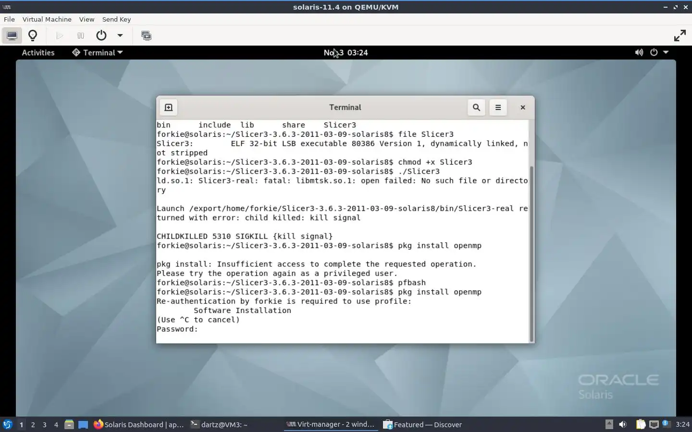Open the Virtual Machine menu
The height and width of the screenshot is (432, 692).
pos(47,19)
